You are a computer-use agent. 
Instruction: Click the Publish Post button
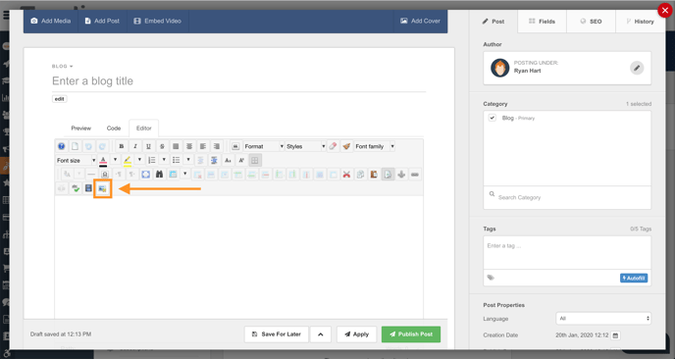click(411, 334)
